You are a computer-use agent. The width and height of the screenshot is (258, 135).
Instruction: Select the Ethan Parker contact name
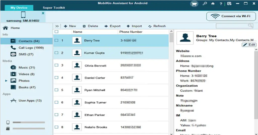(95, 115)
